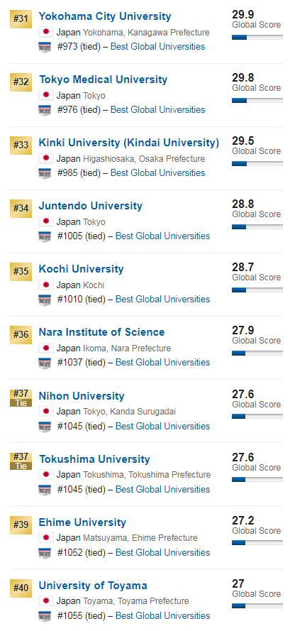Image resolution: width=295 pixels, height=631 pixels.
Task: Click Japan flag icon under Ehime University
Action: click(x=46, y=537)
